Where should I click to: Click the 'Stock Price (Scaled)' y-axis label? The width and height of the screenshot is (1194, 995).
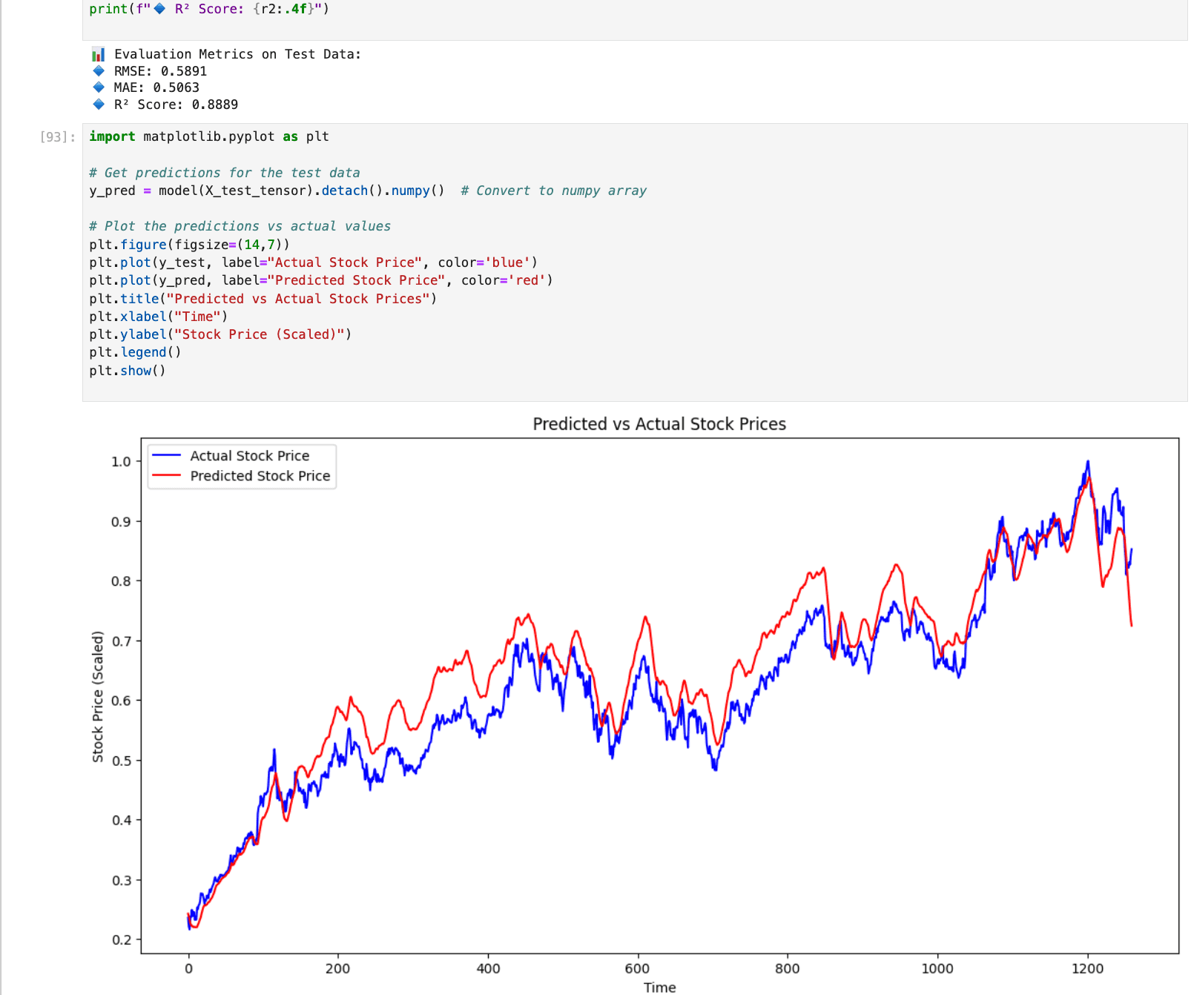(x=98, y=696)
